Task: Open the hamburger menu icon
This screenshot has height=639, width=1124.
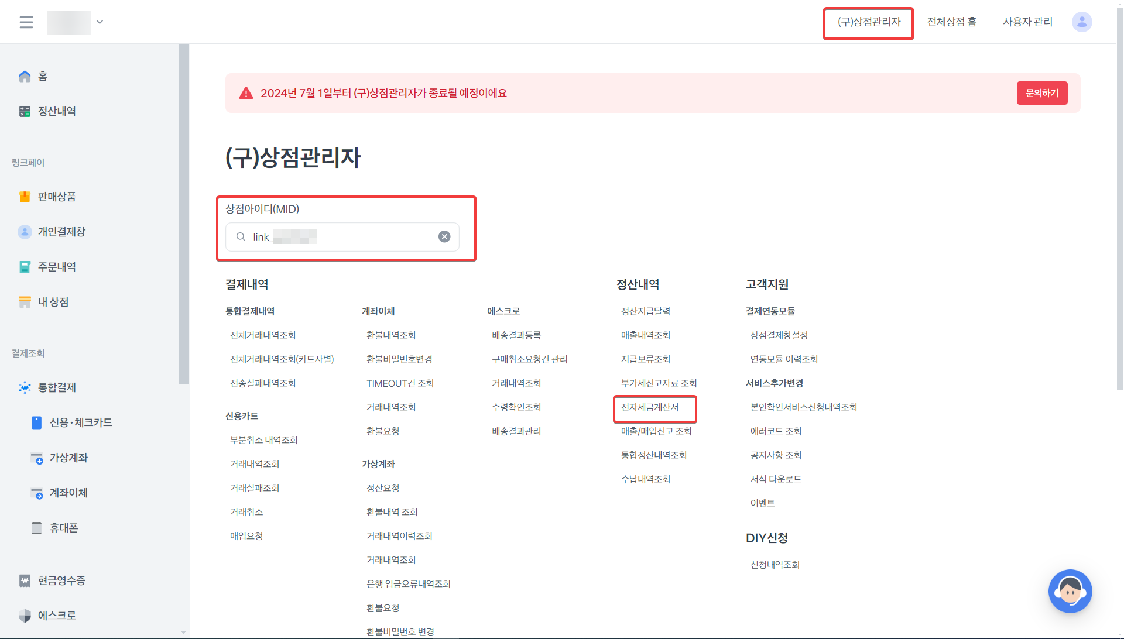Action: [26, 22]
